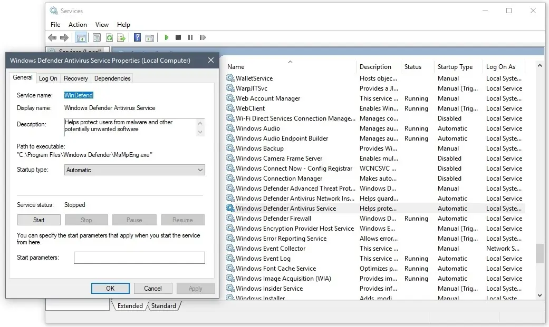Click the Services app icon in the title bar
This screenshot has height=327, width=549.
[x=54, y=11]
